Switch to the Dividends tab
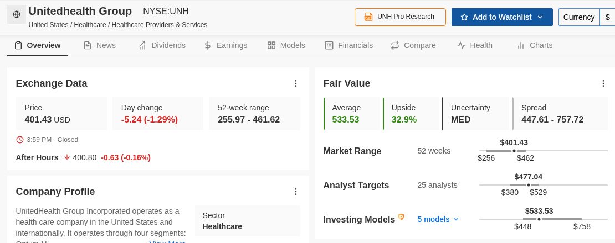The image size is (615, 243). [x=162, y=45]
